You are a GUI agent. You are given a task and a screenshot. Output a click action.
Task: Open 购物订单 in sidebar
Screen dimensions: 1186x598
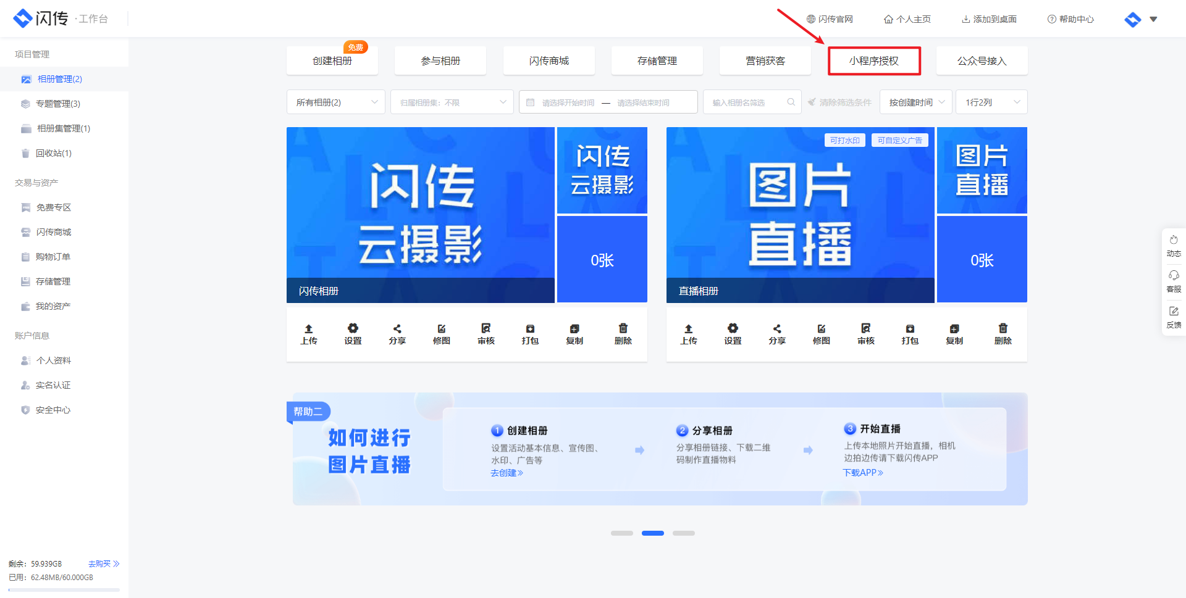[x=64, y=257]
